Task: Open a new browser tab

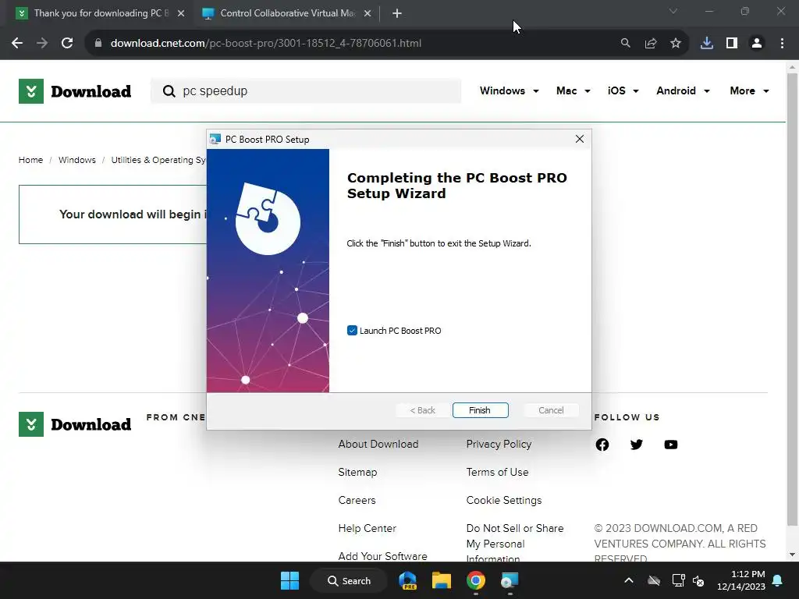Action: [x=397, y=13]
